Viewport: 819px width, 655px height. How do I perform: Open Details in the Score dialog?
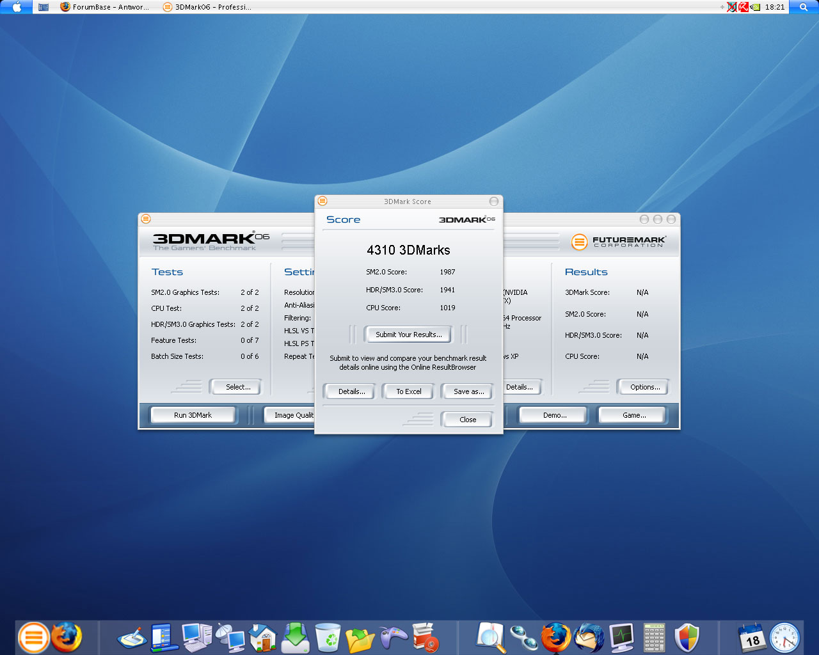point(351,391)
